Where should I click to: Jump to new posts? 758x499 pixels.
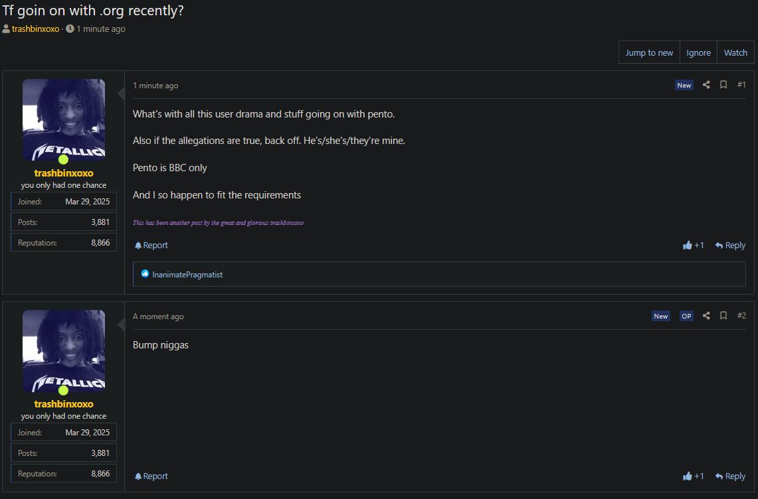pos(649,52)
